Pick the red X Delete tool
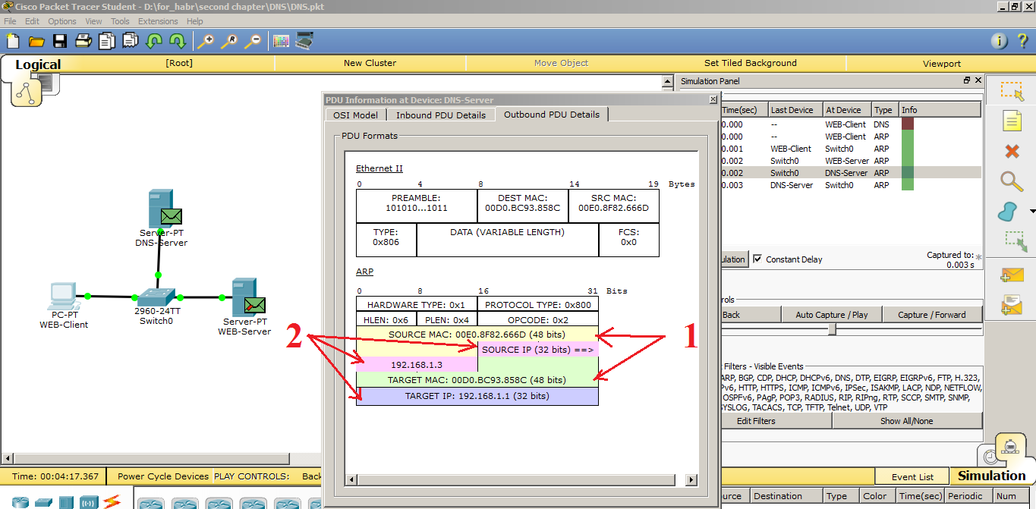1036x509 pixels. point(1012,151)
